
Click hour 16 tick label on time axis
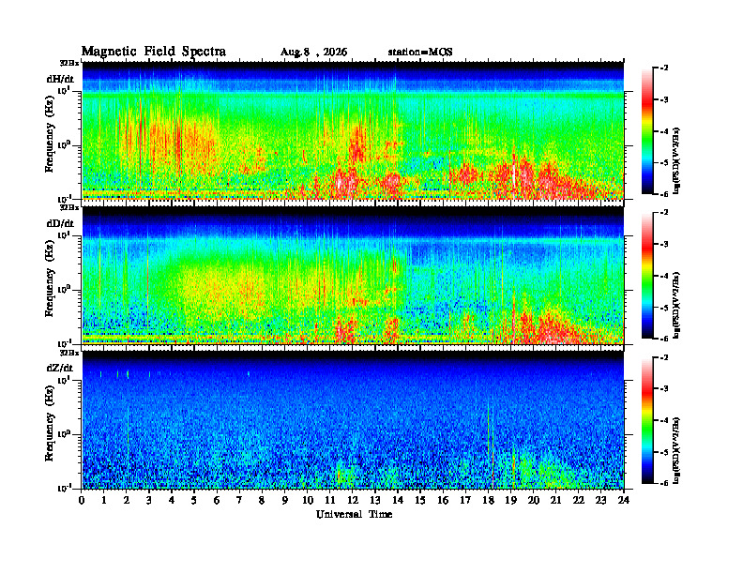[443, 501]
